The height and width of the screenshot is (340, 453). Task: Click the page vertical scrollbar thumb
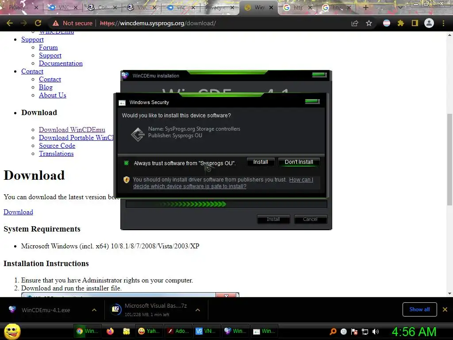449,159
